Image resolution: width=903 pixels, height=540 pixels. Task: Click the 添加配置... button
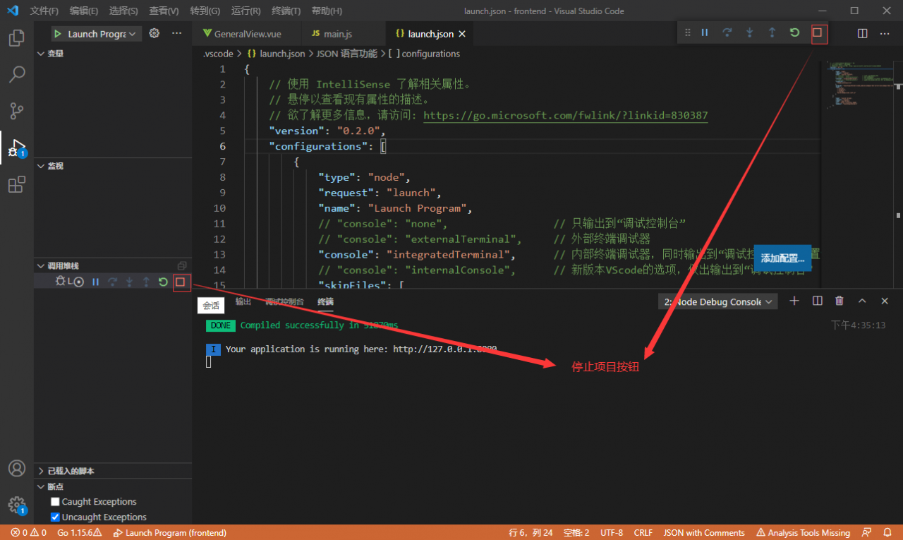point(782,258)
